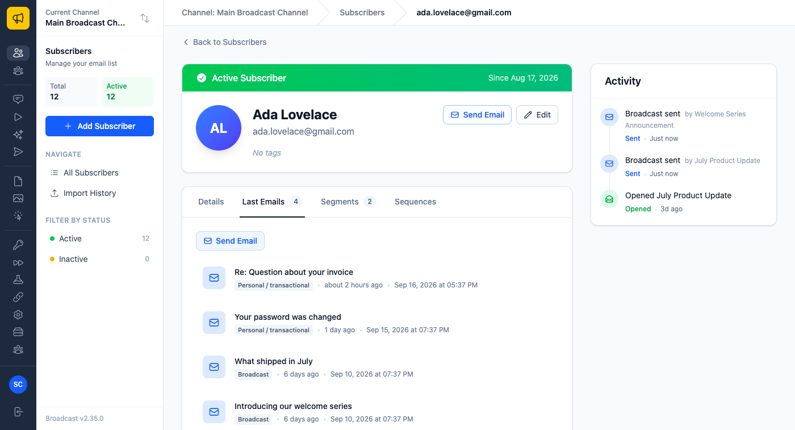Open the lab flask icon in the sidebar
Image resolution: width=795 pixels, height=430 pixels.
(18, 279)
